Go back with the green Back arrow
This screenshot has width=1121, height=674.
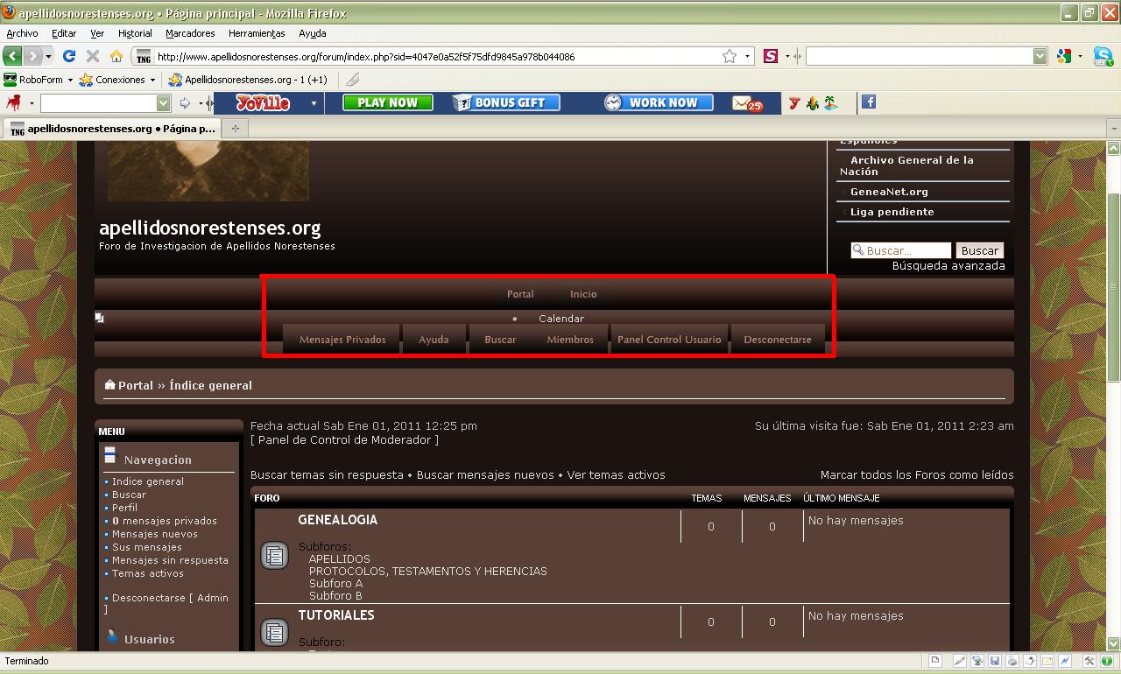[12, 56]
